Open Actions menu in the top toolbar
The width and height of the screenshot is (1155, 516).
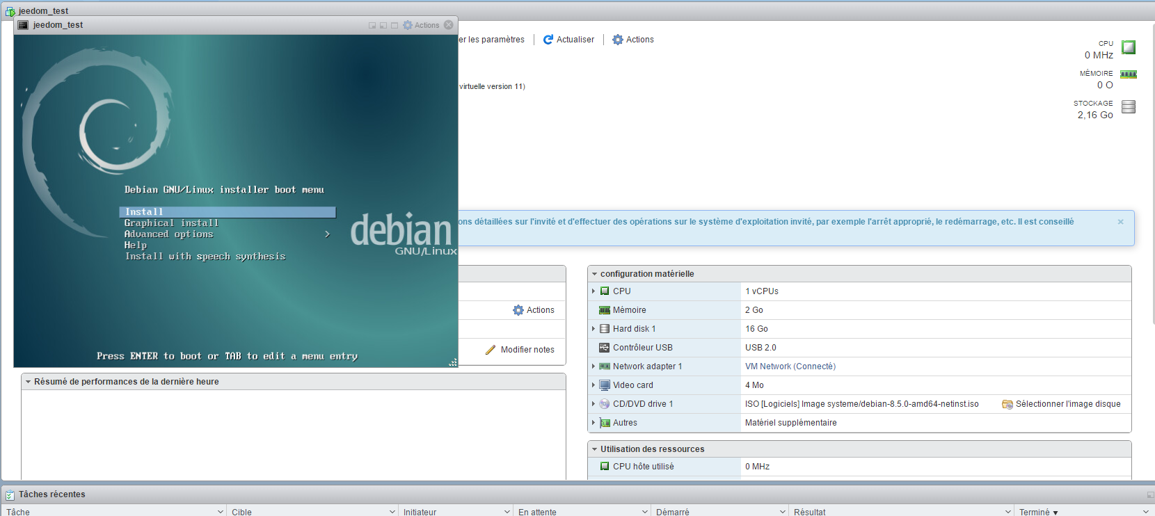(633, 40)
